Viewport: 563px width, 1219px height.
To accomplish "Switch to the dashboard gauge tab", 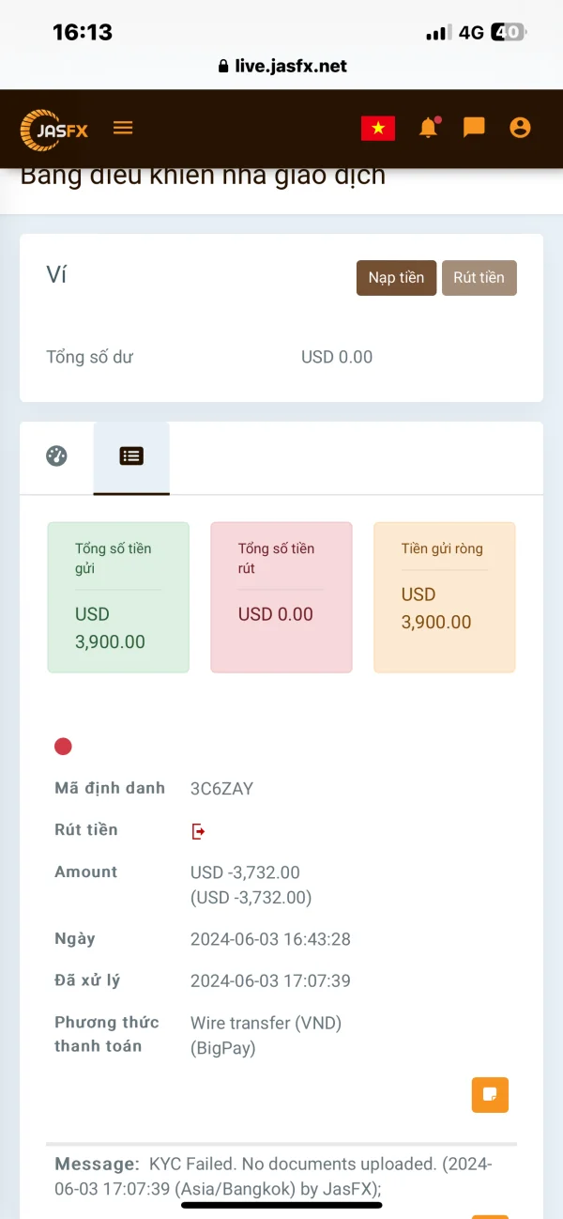I will click(57, 456).
